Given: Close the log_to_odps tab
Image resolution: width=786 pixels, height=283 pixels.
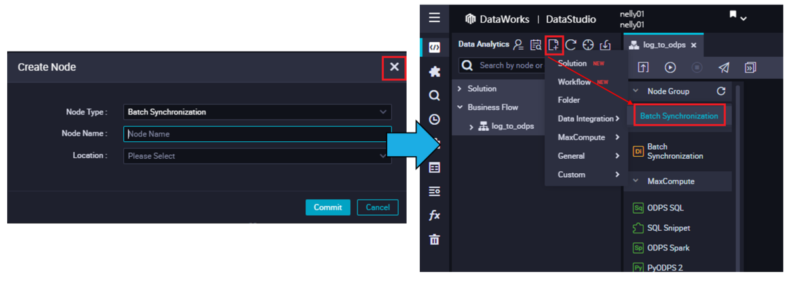Looking at the screenshot, I should (694, 46).
